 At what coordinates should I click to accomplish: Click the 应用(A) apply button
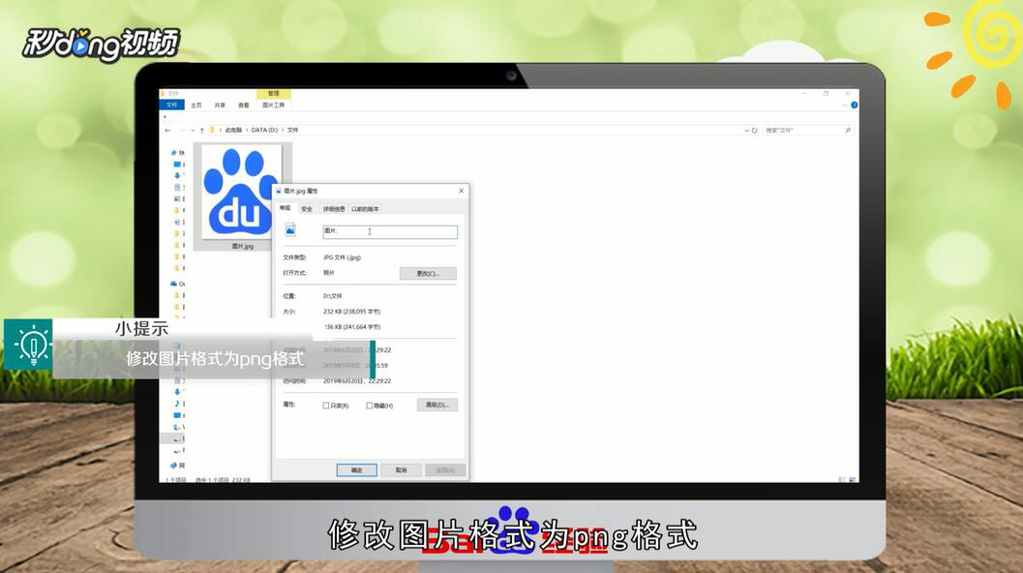click(x=445, y=469)
